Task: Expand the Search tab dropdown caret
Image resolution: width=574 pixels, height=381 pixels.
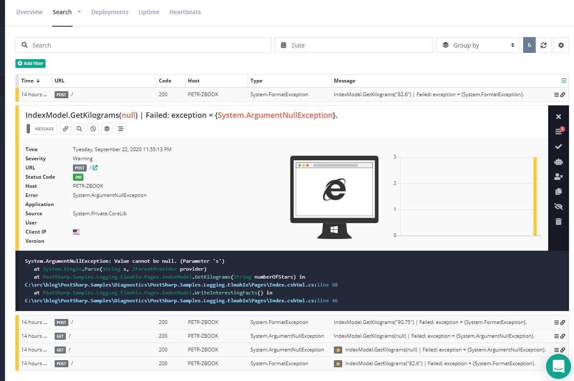Action: (79, 12)
